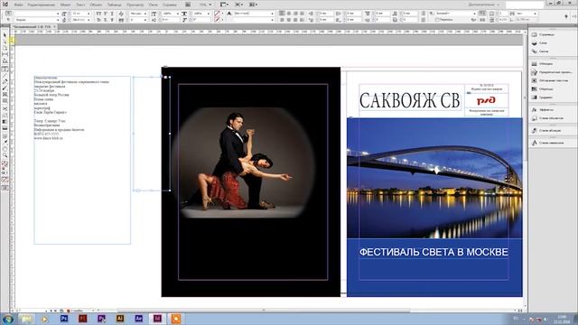
Task: Launch After Effects from the taskbar
Action: [138, 319]
